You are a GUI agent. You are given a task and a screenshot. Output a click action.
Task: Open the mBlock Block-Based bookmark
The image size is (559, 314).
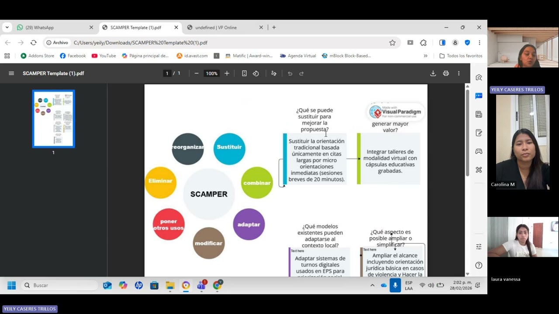(x=346, y=56)
